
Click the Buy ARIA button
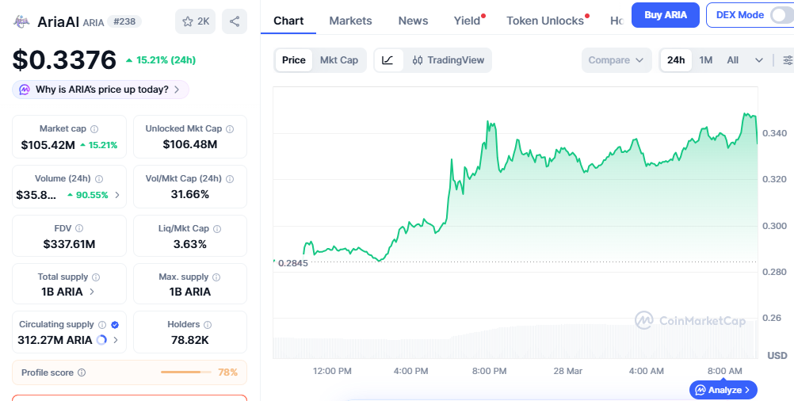click(x=666, y=15)
